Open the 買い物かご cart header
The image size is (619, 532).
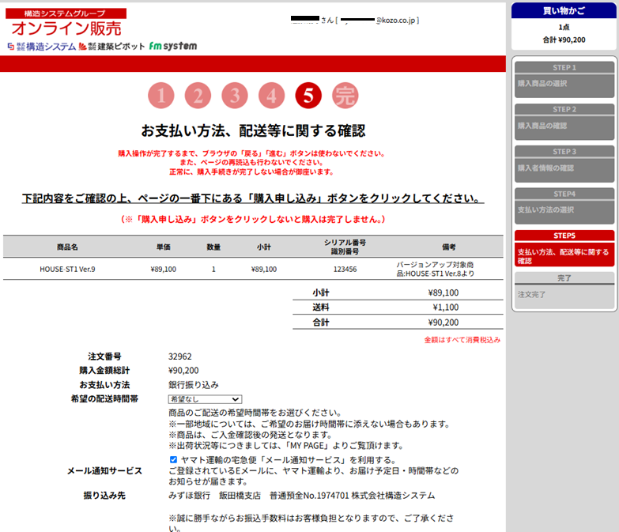[x=564, y=10]
